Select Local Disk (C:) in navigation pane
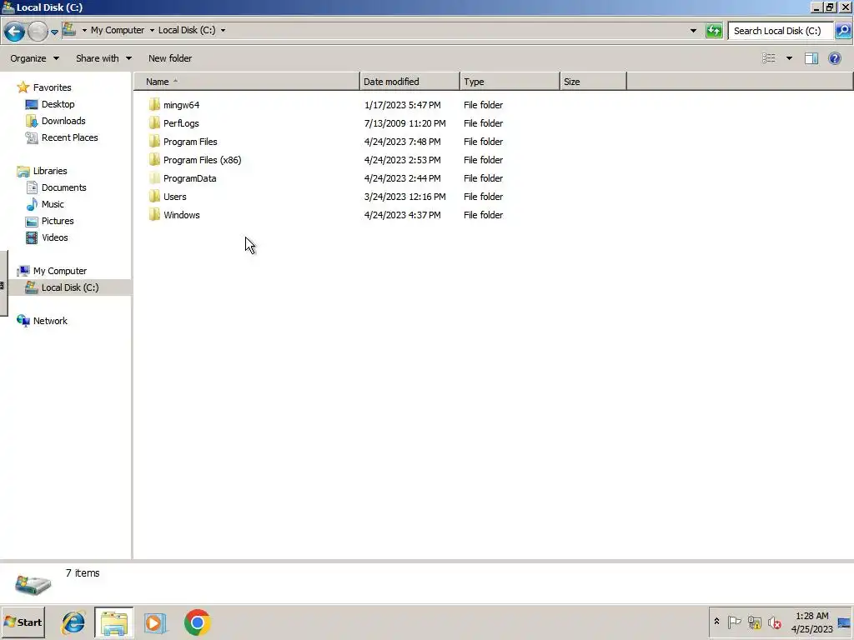 click(70, 287)
